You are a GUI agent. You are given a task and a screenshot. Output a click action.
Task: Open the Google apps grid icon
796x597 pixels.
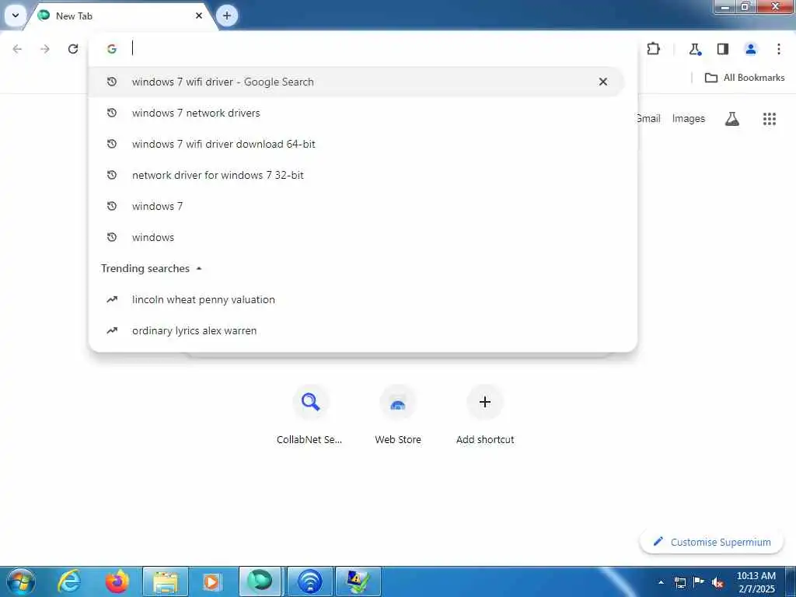tap(770, 119)
